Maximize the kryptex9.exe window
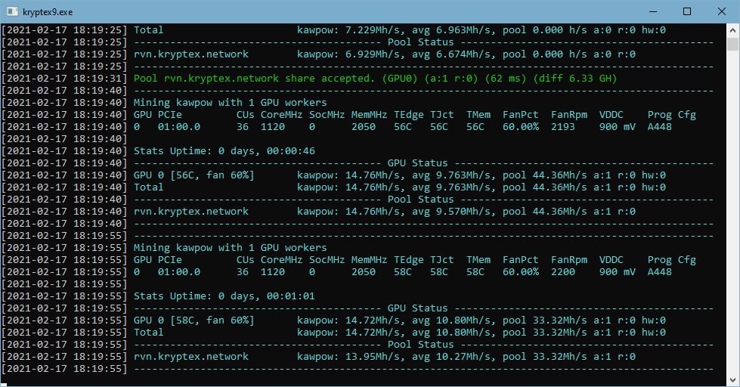 [687, 11]
